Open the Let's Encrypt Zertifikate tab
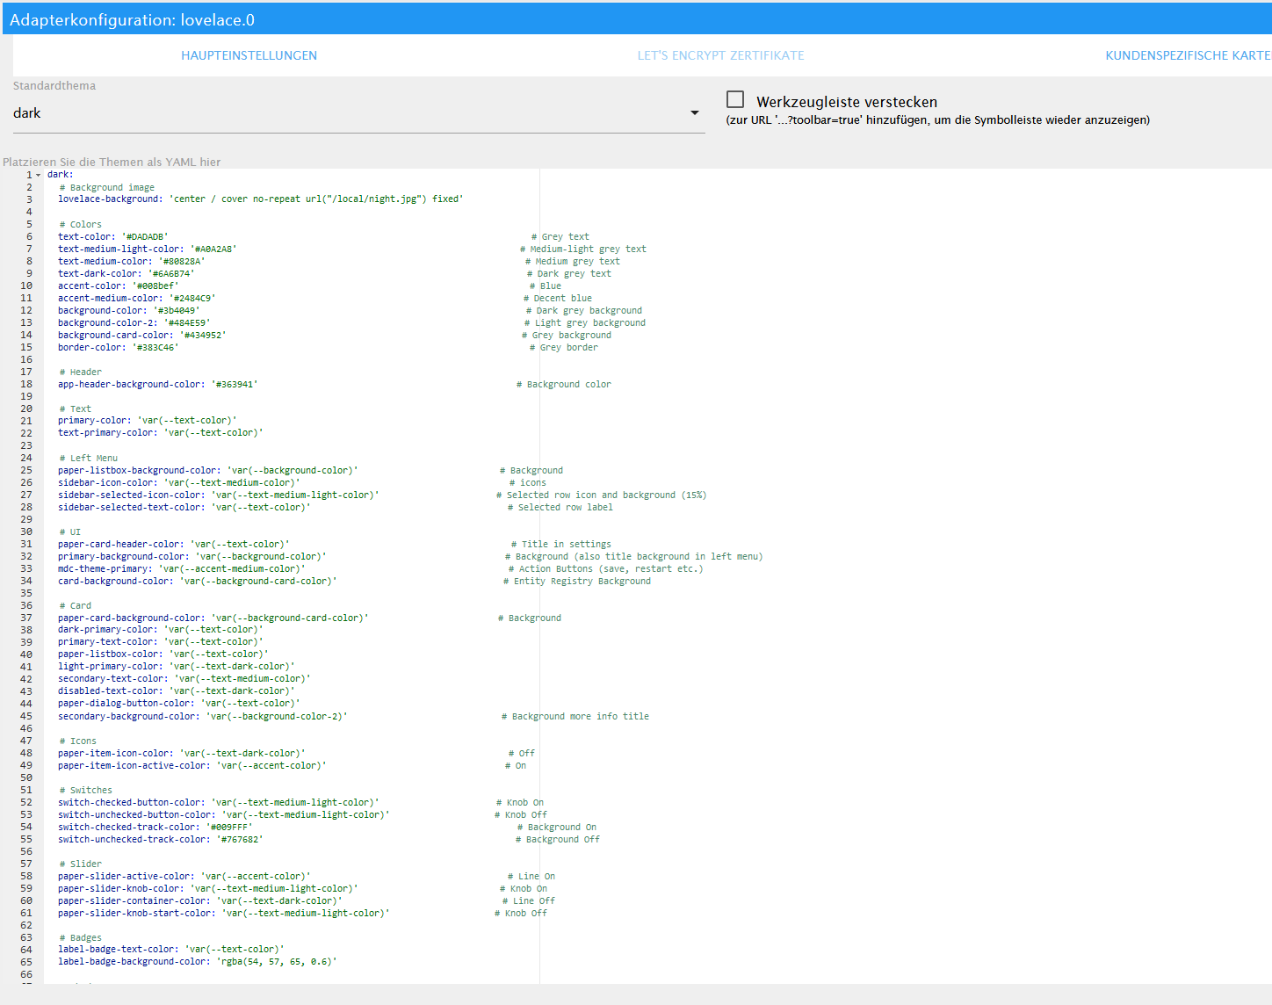The width and height of the screenshot is (1272, 1005). pos(720,55)
